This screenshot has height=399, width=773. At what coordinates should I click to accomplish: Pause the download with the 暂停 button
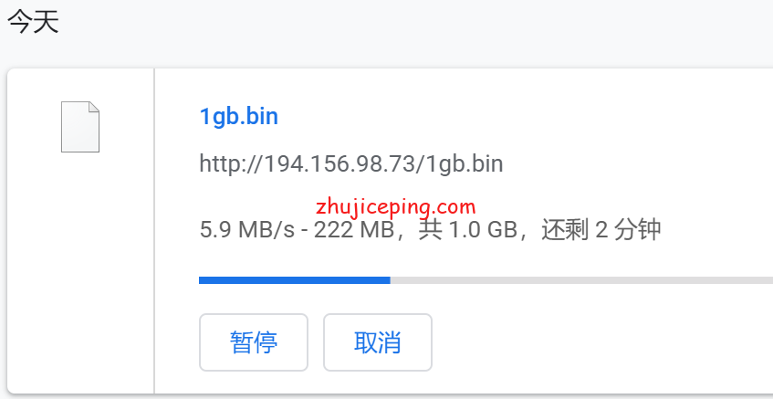(x=254, y=342)
